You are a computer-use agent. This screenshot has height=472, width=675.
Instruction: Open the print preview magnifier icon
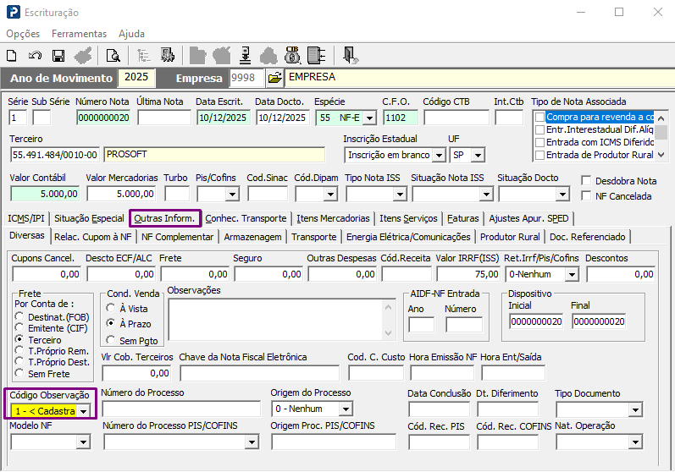click(x=113, y=56)
